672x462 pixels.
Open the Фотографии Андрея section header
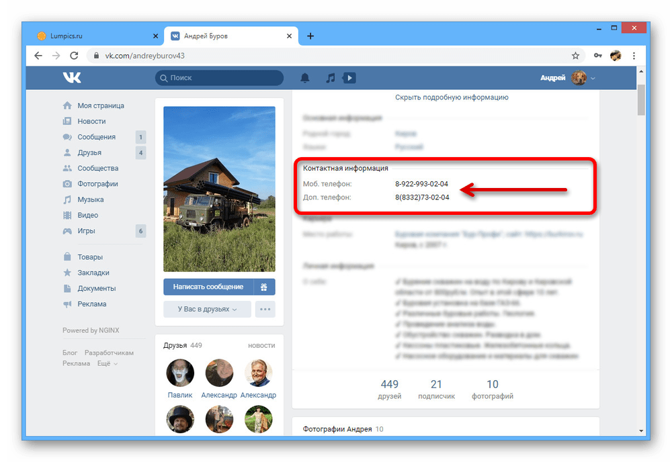tap(337, 429)
